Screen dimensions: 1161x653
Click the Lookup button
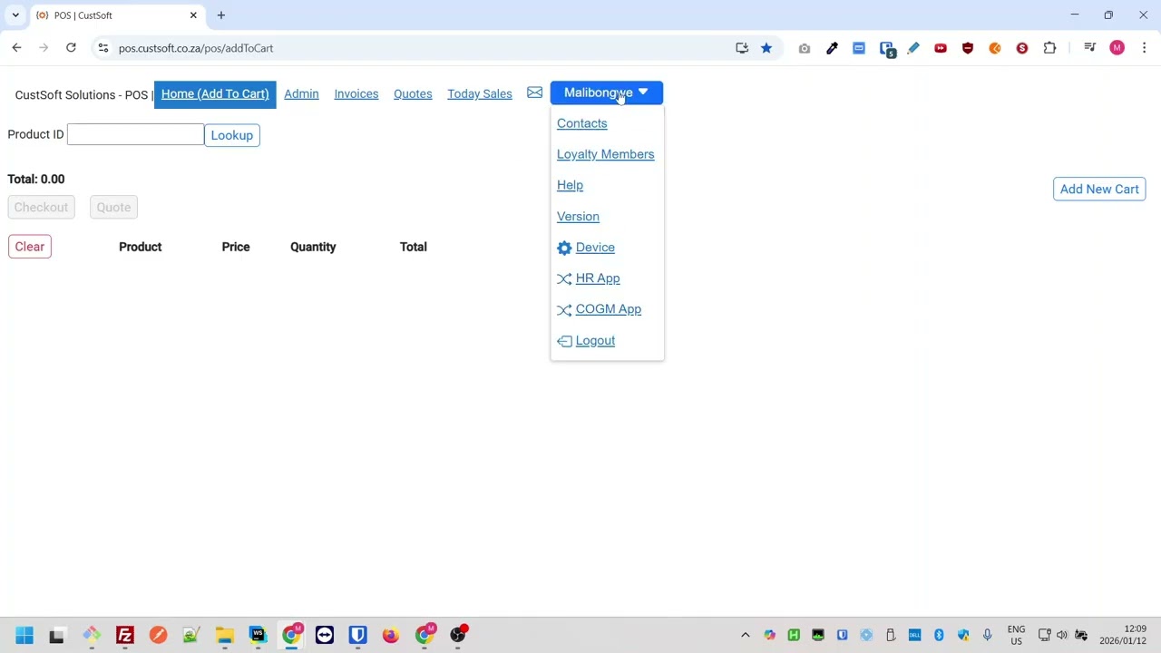tap(232, 135)
